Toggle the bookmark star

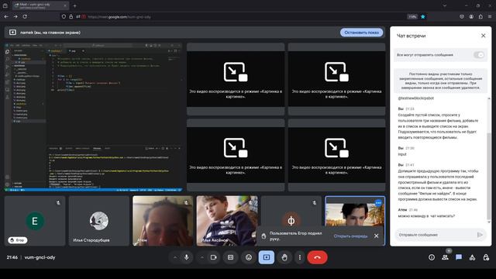pyautogui.click(x=423, y=17)
